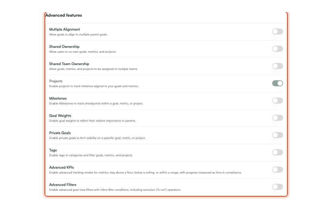Click 'relative importance to parents' description
Screen dimensions: 332x208
pos(92,121)
